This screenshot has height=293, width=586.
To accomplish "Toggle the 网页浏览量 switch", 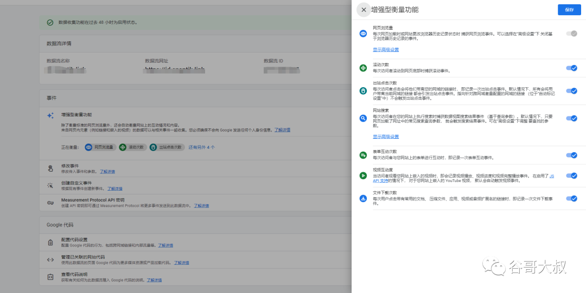I will (571, 34).
